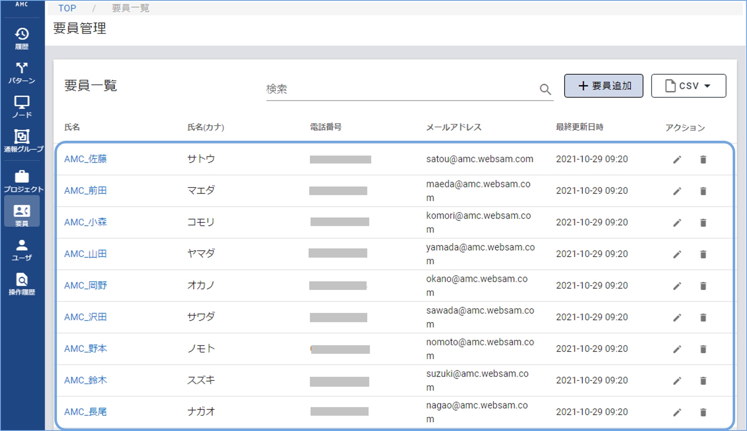747x431 pixels.
Task: Delete the AMC_野本 row with trash icon
Action: [703, 349]
